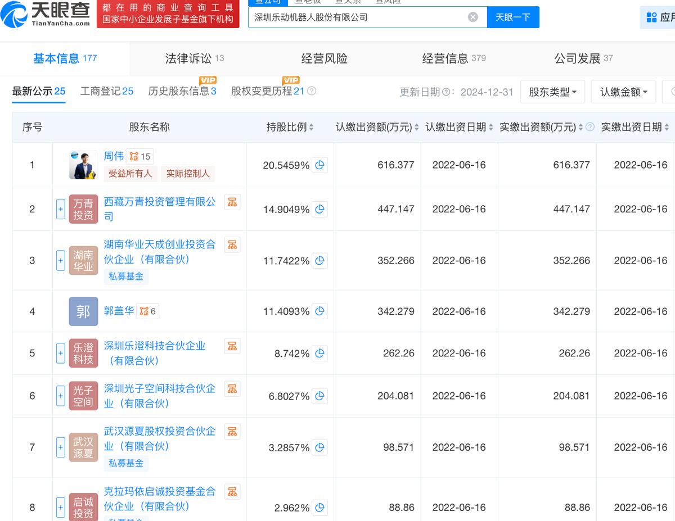Open equity structure icon for 克拉玛依启诚投资基金

click(232, 491)
